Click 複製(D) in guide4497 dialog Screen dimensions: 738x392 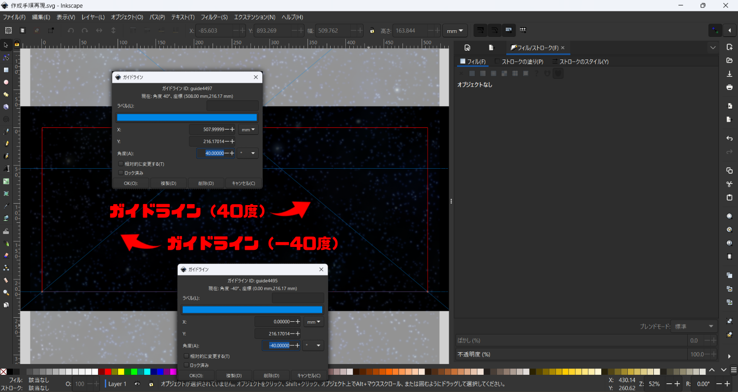point(168,183)
